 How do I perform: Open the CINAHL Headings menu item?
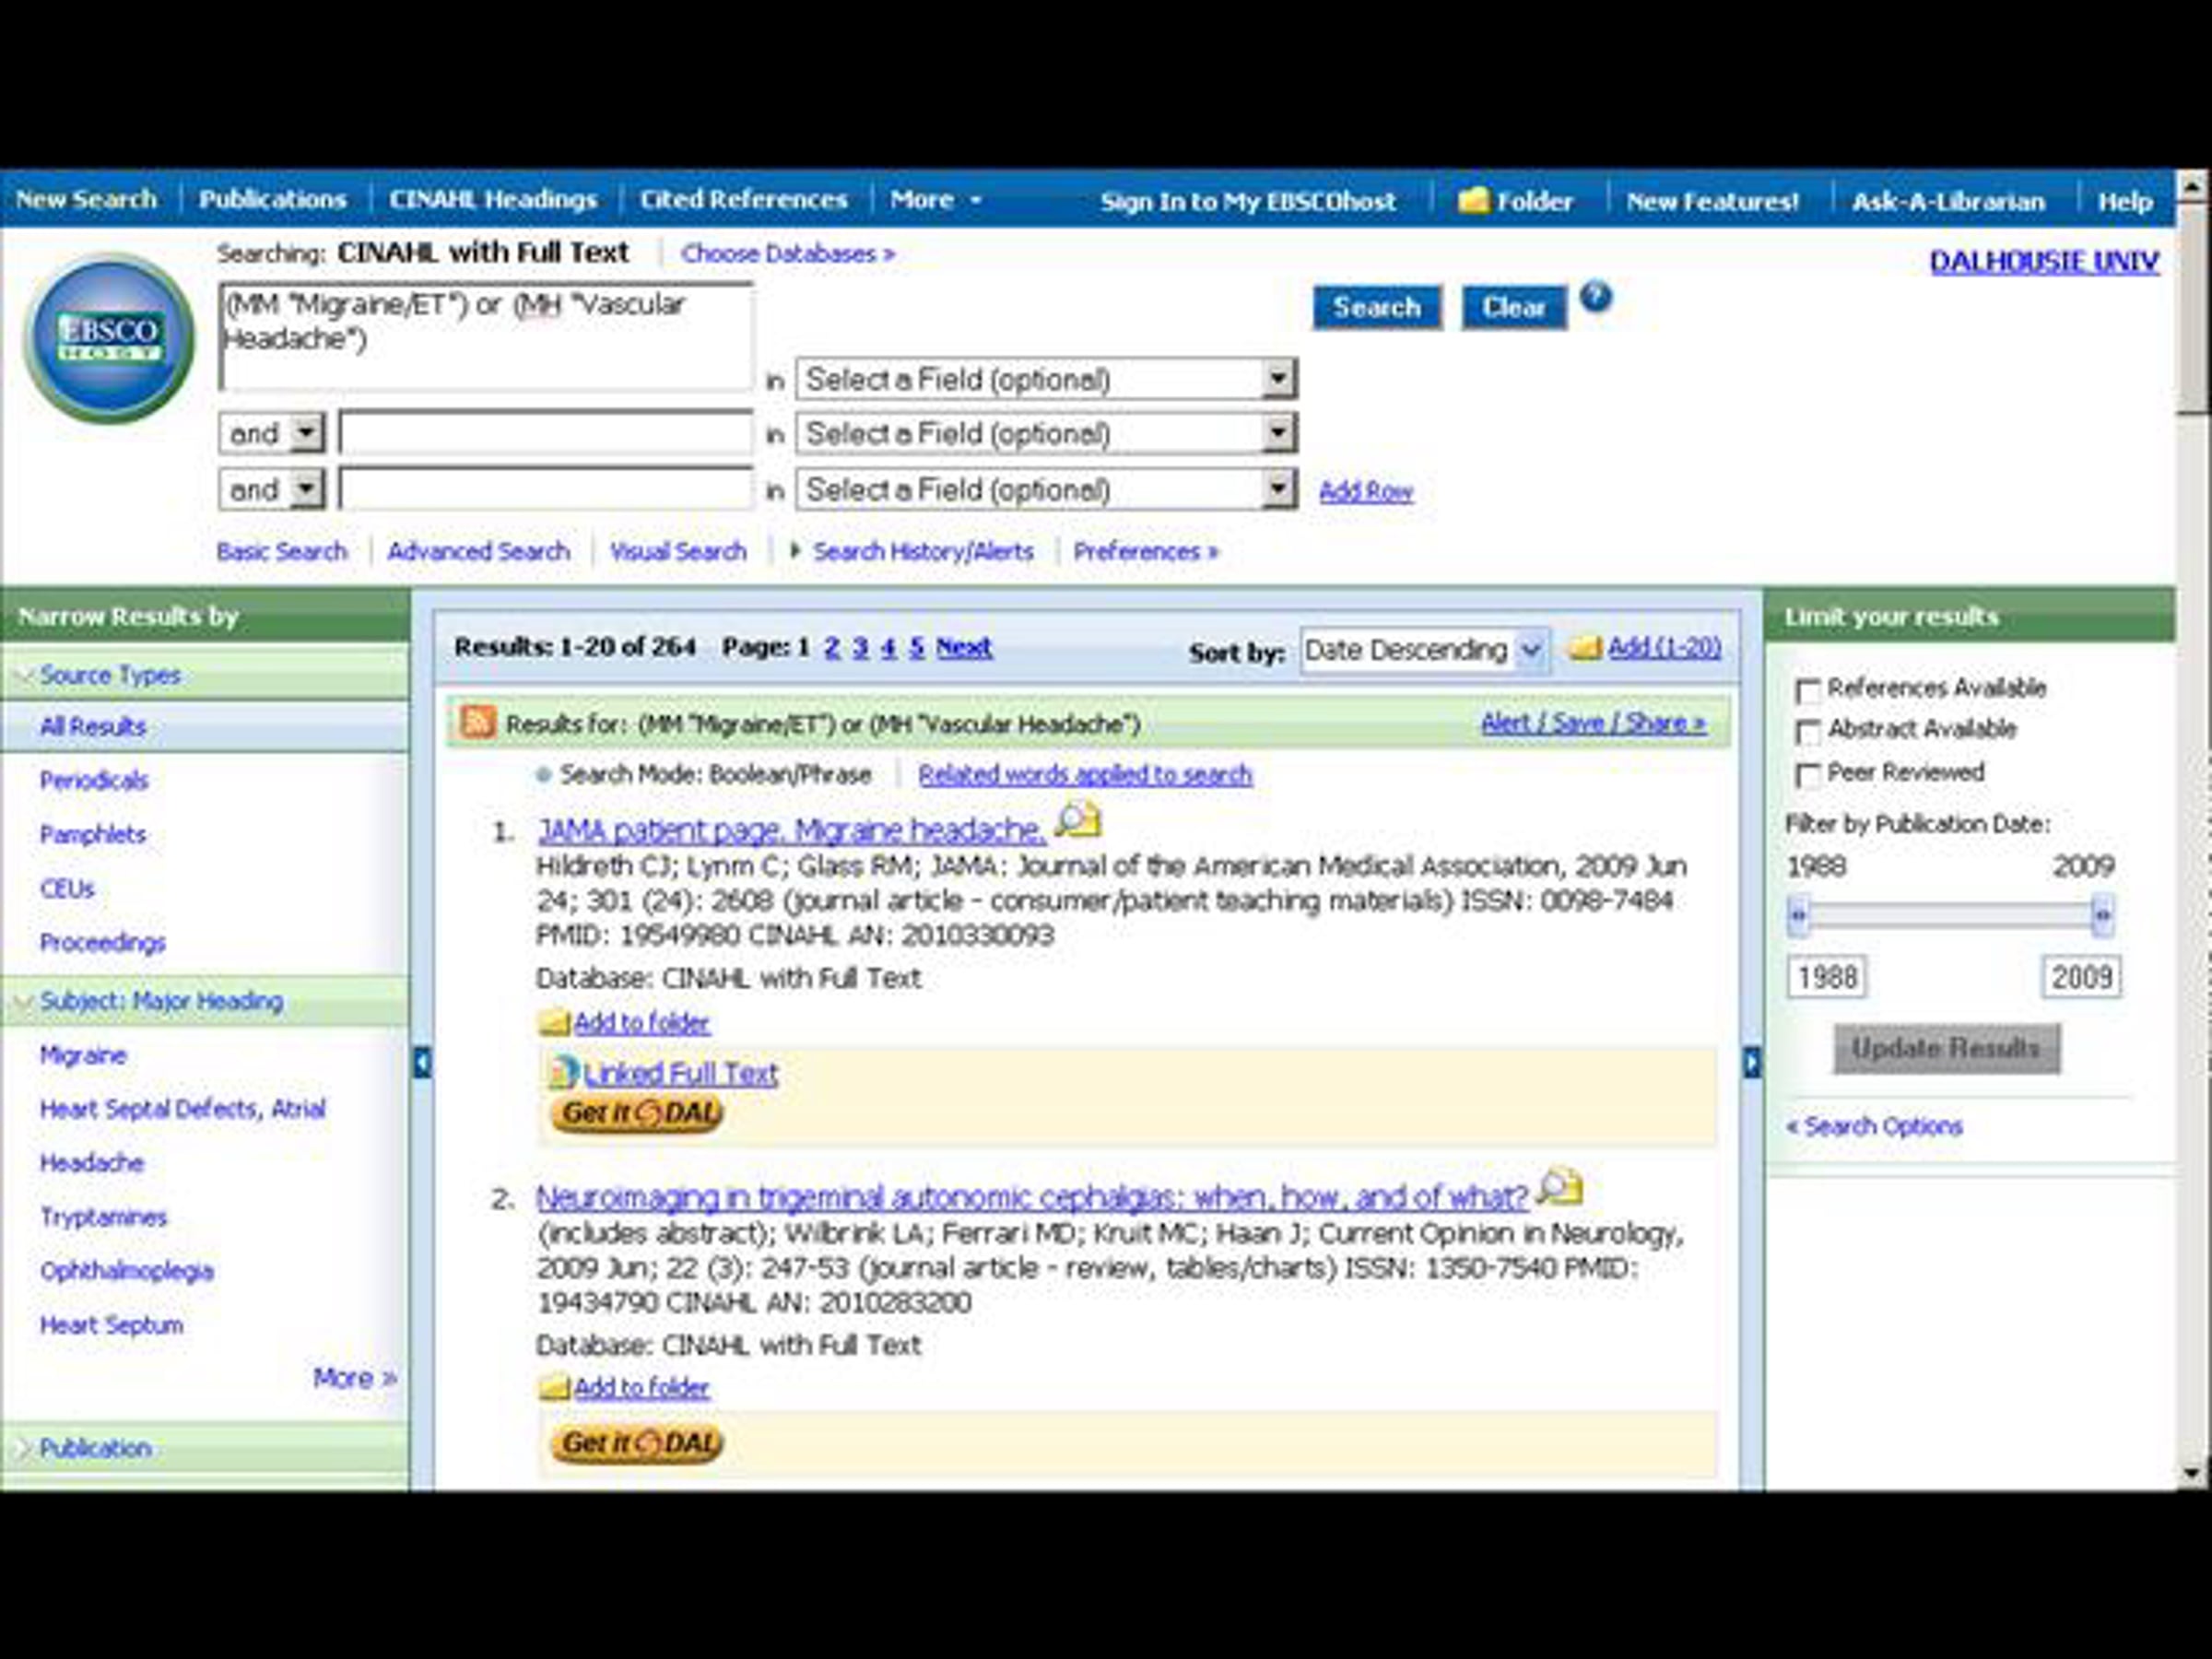pyautogui.click(x=493, y=200)
